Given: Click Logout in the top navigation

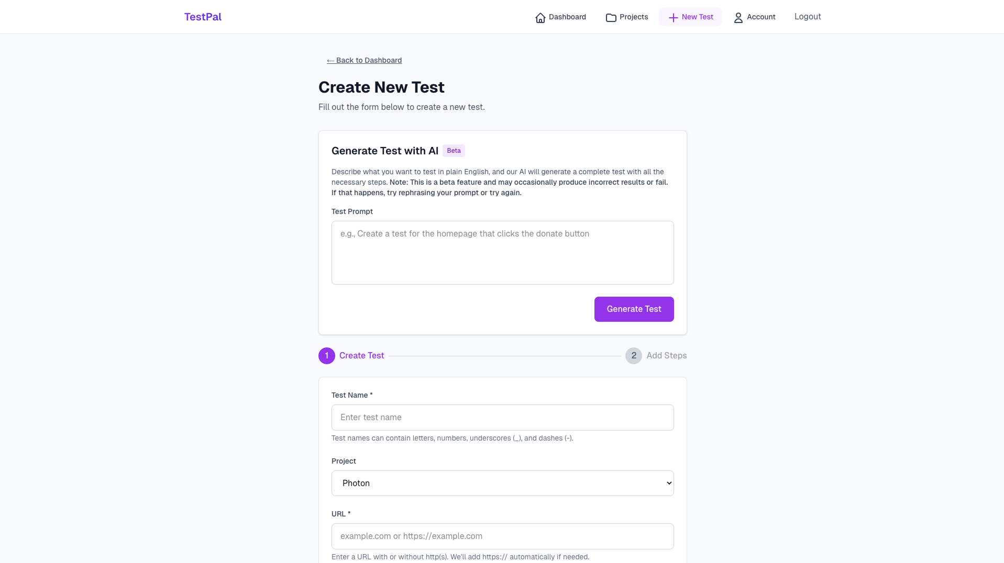Looking at the screenshot, I should tap(808, 17).
